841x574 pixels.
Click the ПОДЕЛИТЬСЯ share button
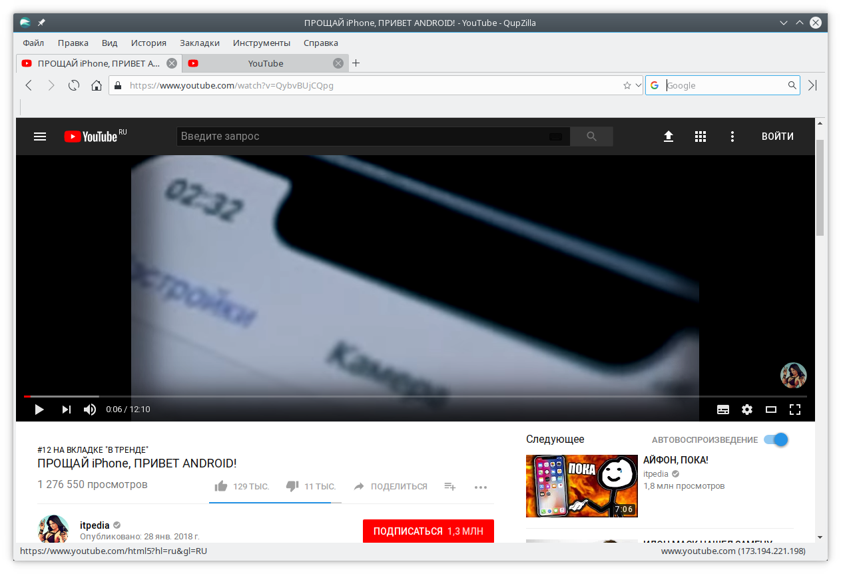tap(390, 487)
